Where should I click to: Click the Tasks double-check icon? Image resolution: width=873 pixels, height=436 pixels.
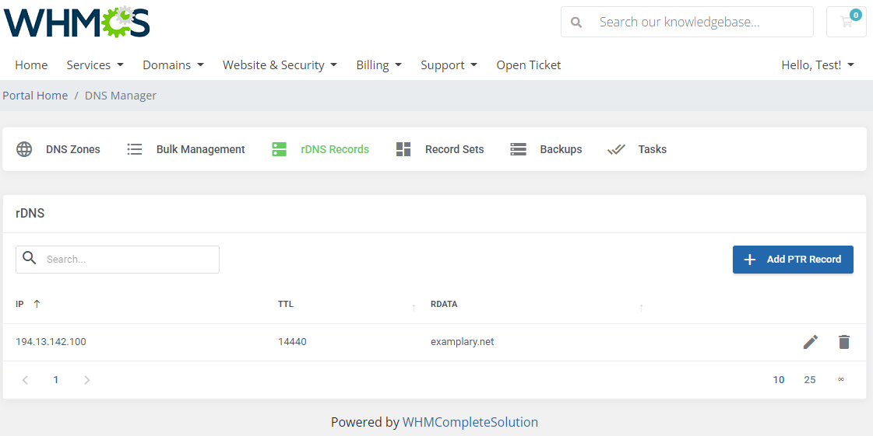coord(616,149)
